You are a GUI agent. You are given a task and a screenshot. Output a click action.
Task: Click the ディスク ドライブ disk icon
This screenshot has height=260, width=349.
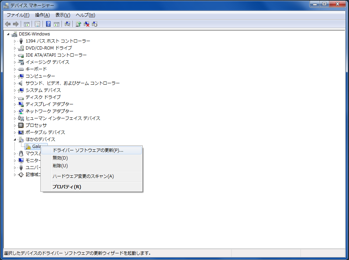click(x=21, y=98)
